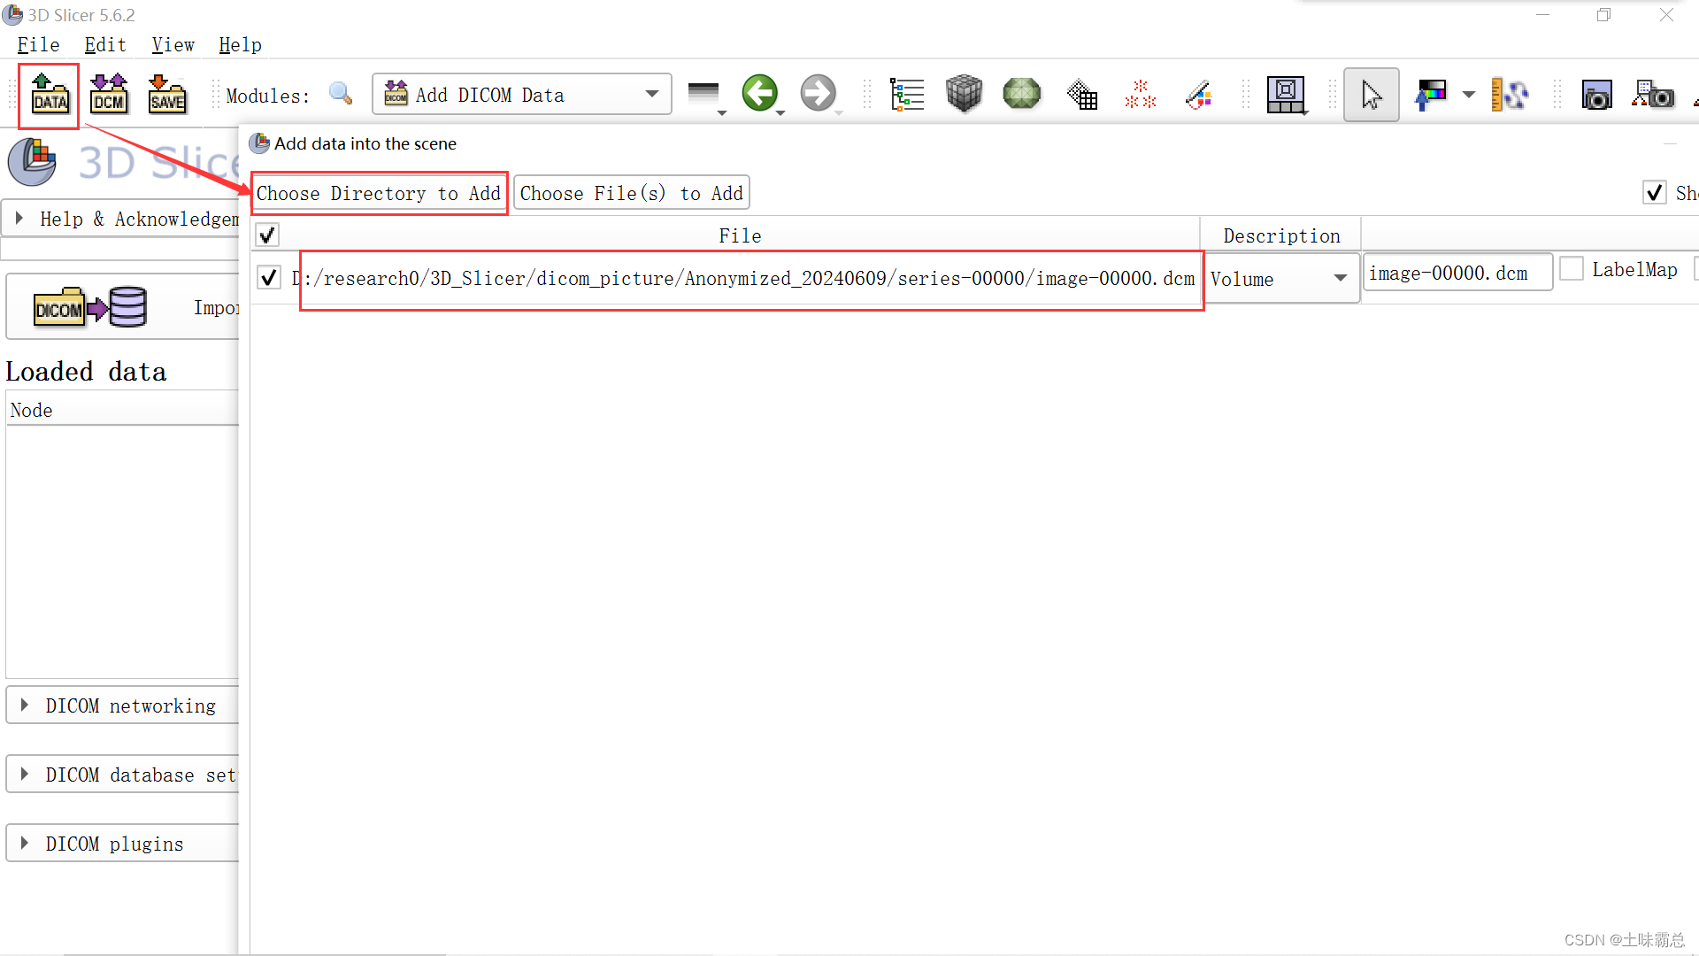Open the Volume Rendering cube icon

point(964,94)
